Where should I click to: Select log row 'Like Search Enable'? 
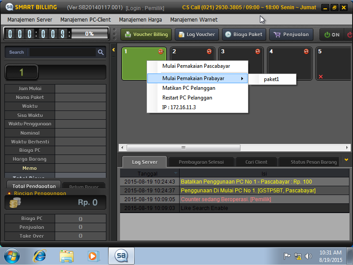(234, 208)
